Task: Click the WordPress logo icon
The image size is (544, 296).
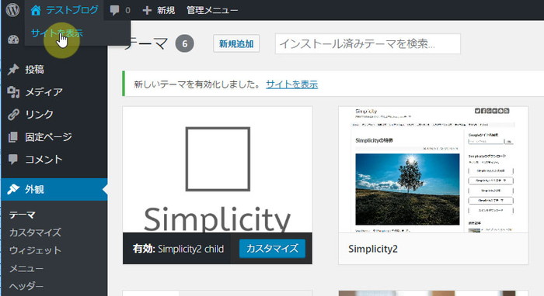Action: [x=12, y=10]
